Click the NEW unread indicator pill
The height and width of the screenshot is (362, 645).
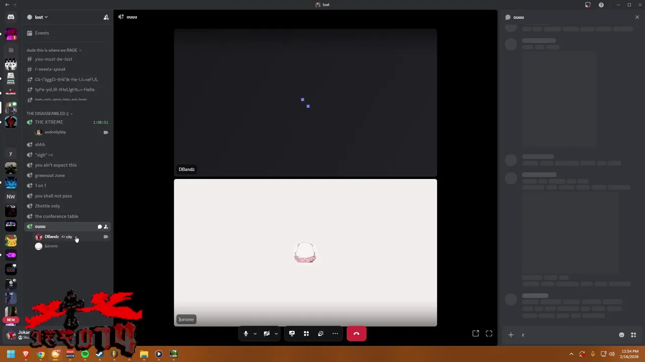[x=11, y=320]
